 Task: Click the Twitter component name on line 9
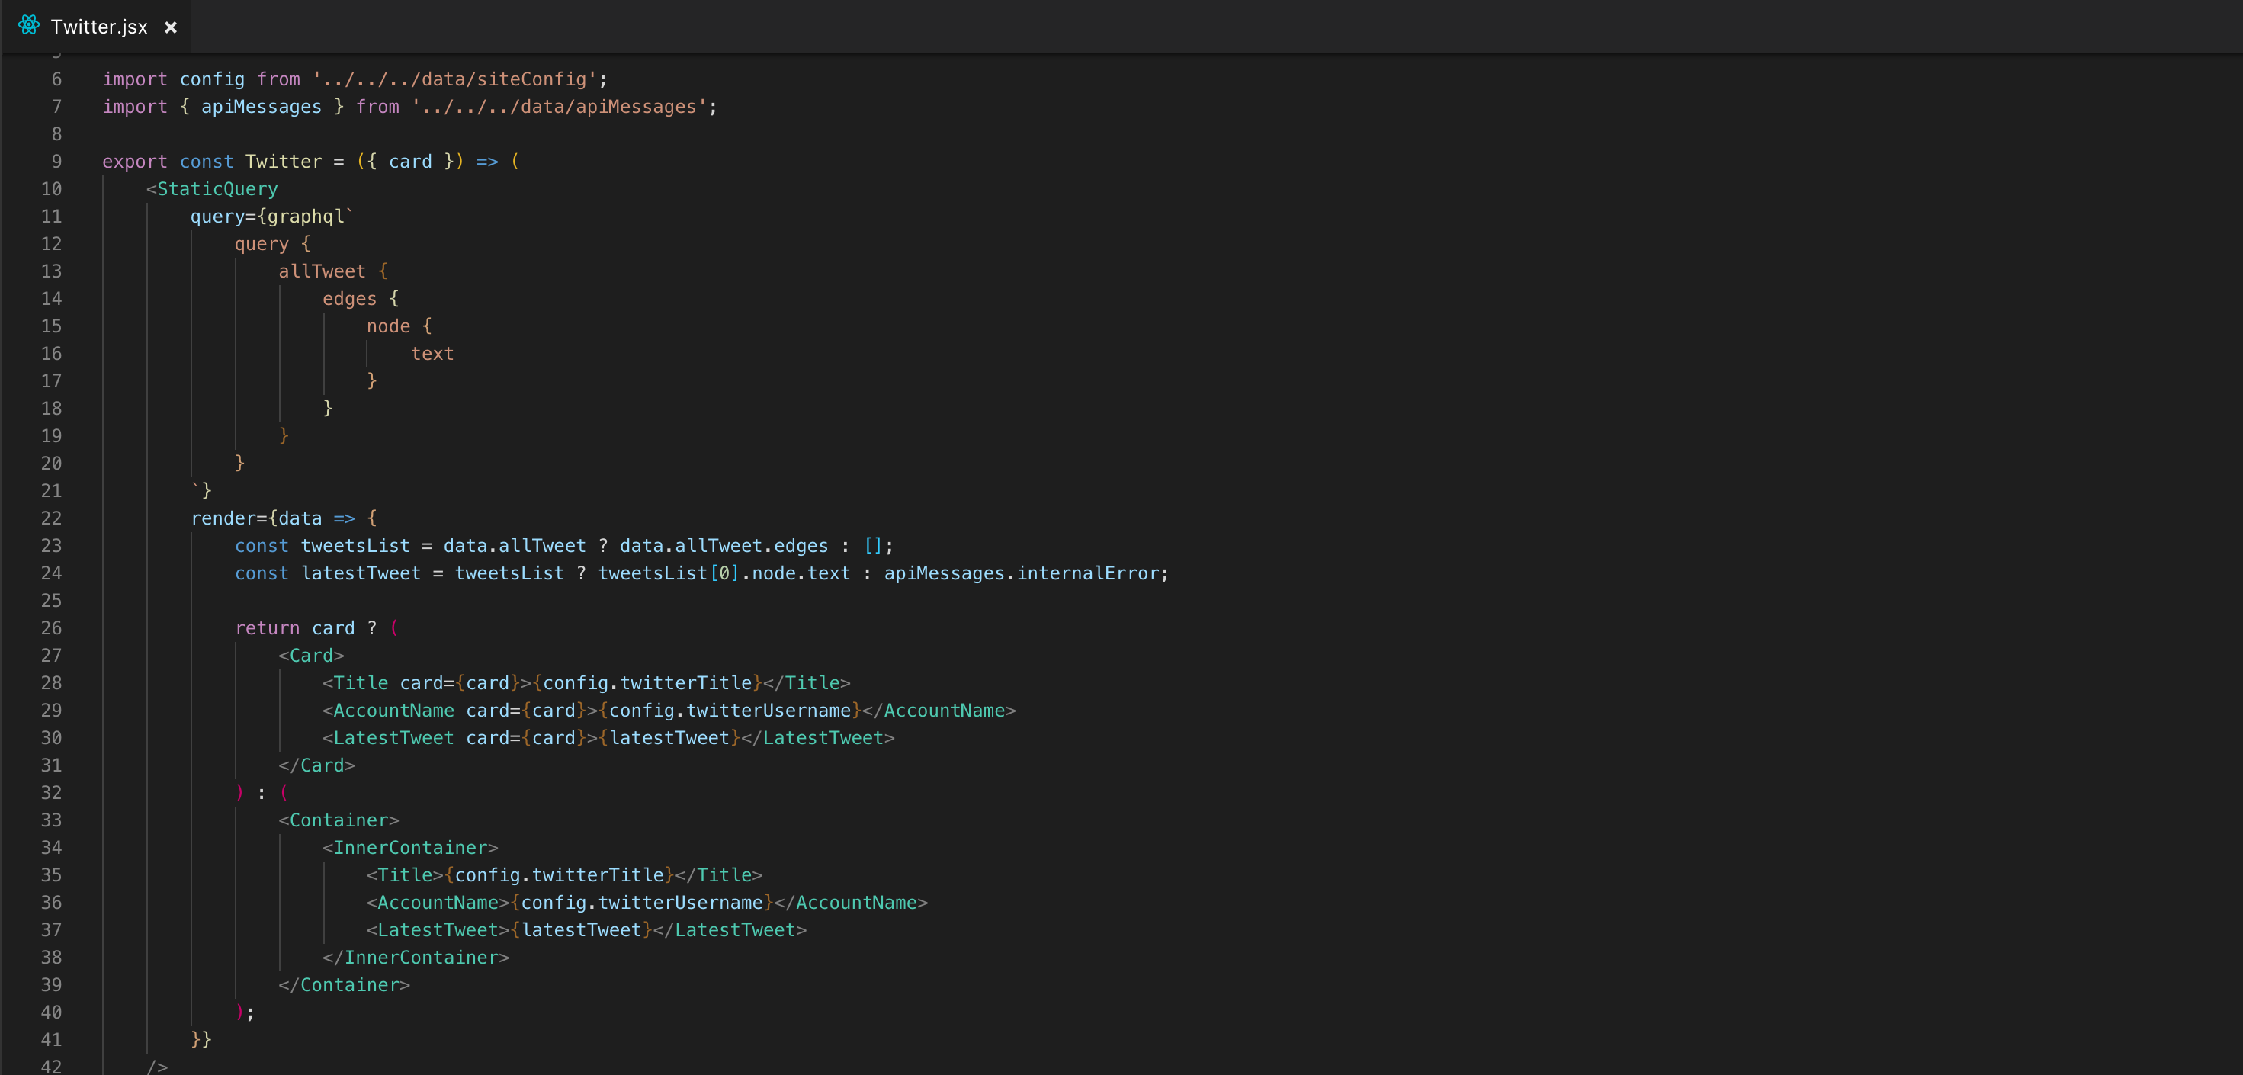pos(283,162)
